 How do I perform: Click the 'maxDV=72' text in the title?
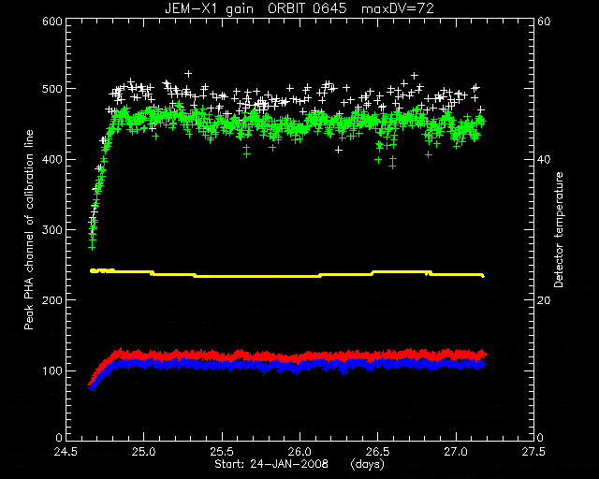[x=398, y=8]
